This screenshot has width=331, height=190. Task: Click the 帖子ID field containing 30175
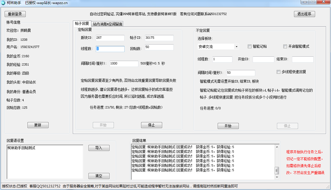pyautogui.click(x=159, y=38)
